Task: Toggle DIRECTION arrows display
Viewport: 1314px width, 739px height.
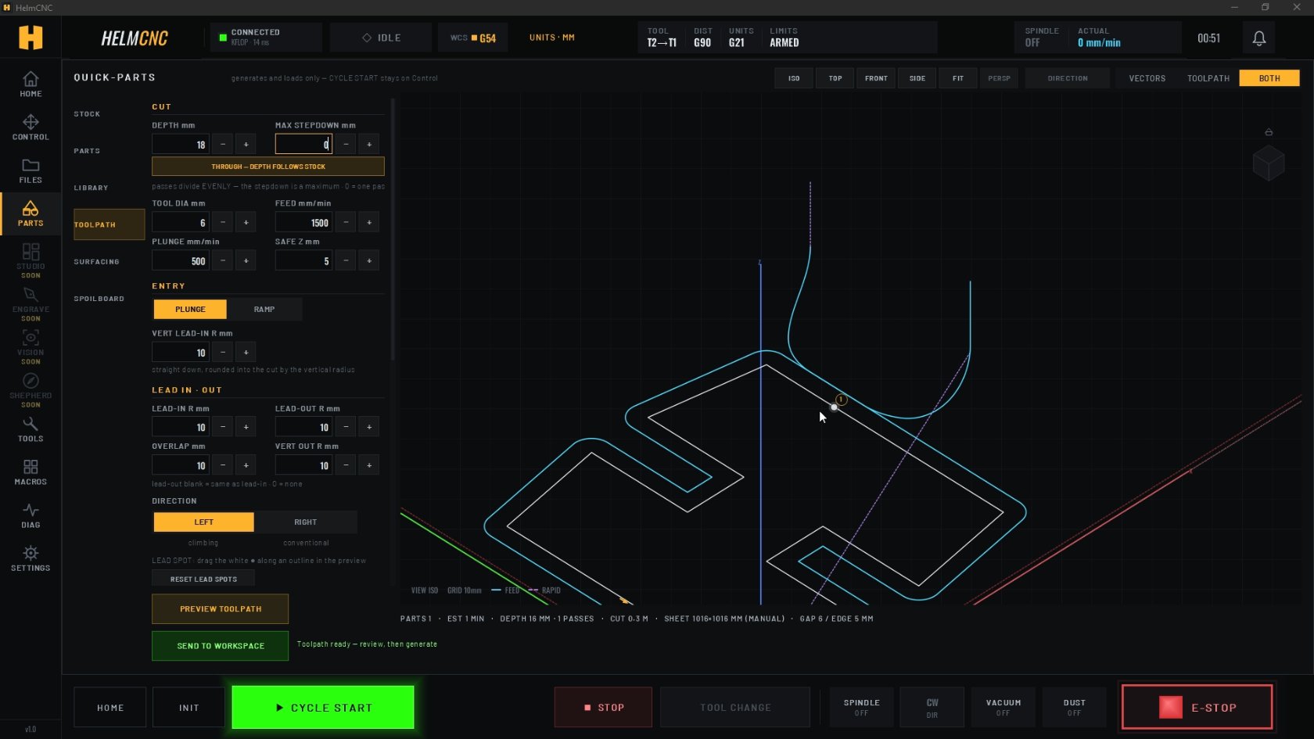Action: click(x=1068, y=78)
